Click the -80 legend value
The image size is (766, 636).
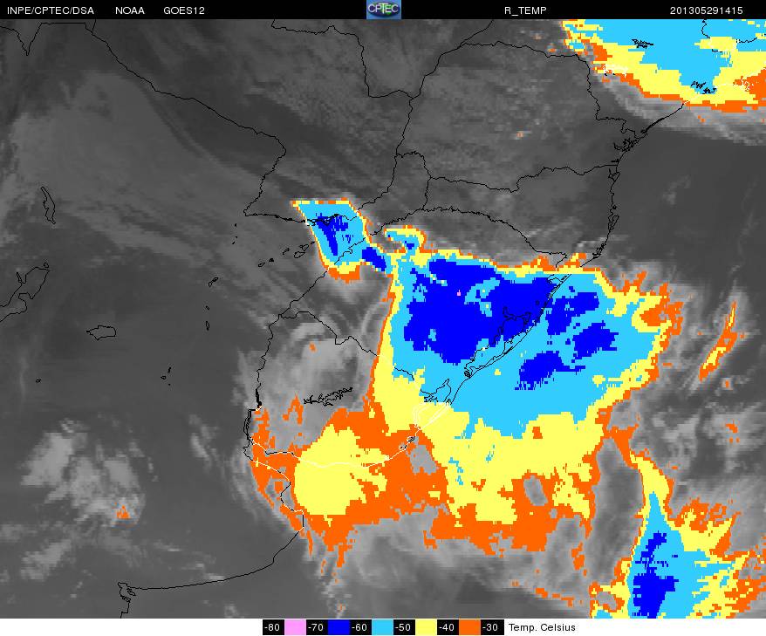pos(273,627)
